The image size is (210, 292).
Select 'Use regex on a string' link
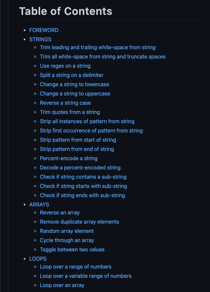click(x=65, y=66)
